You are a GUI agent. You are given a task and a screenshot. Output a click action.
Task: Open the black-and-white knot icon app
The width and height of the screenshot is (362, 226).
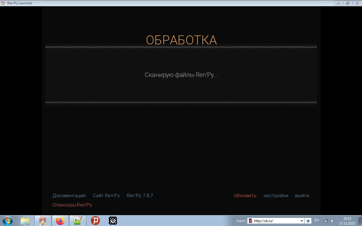coord(113,221)
